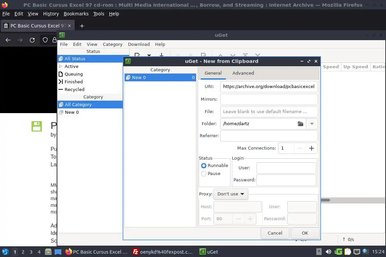The width and height of the screenshot is (386, 257).
Task: Open Firefox Bookmarks menu
Action: pos(76,14)
